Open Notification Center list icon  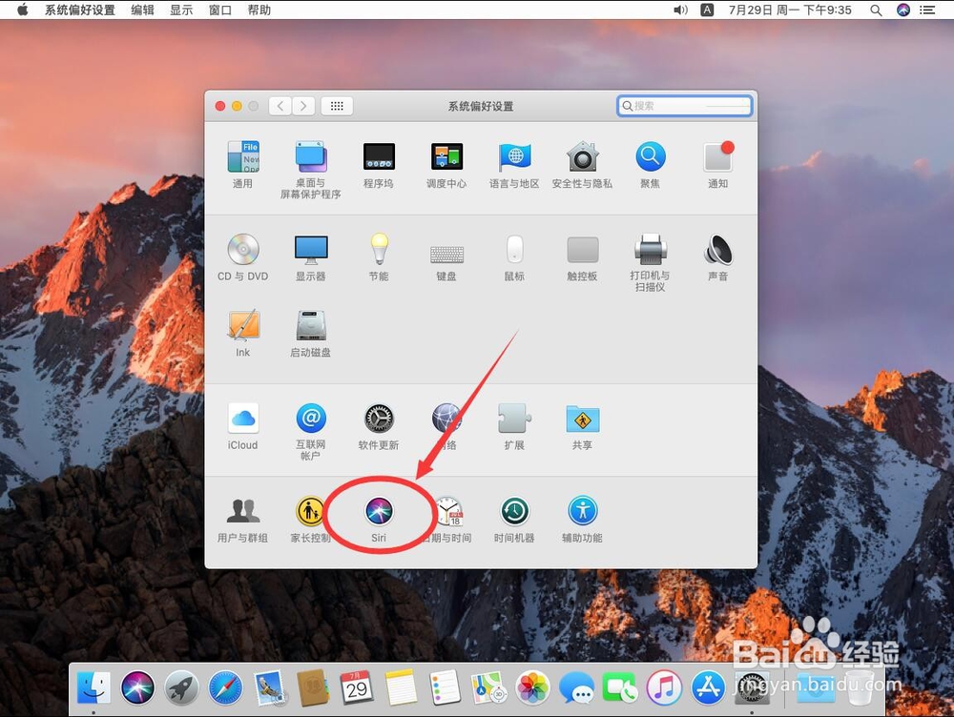point(927,10)
